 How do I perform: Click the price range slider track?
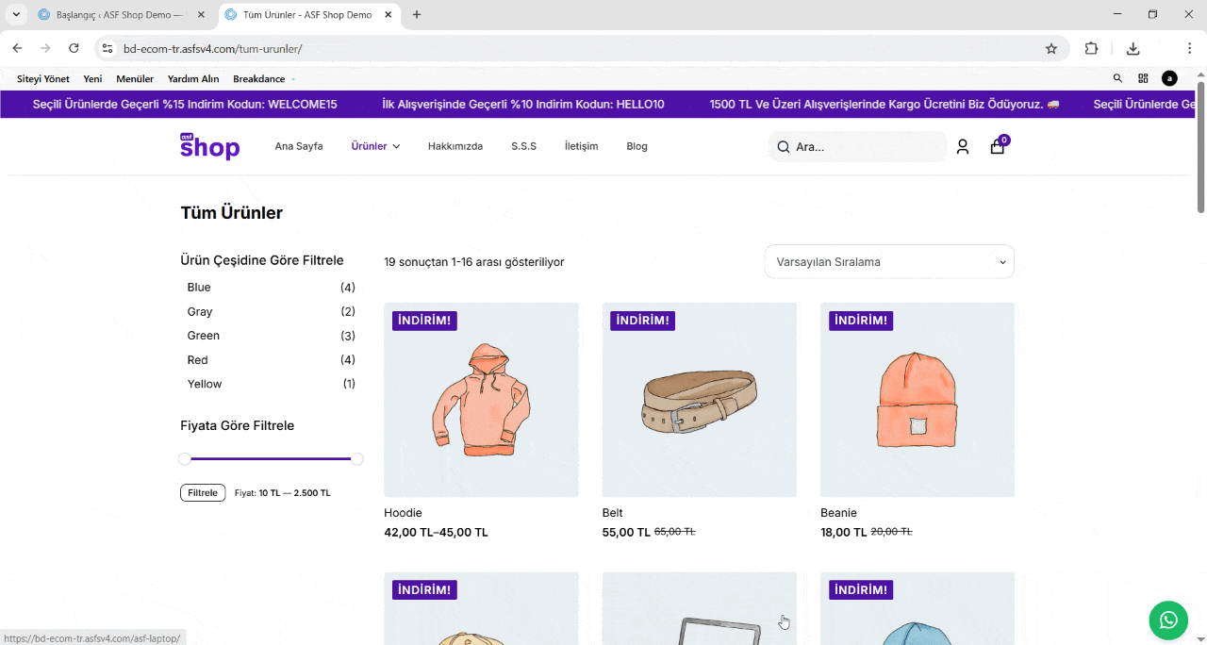(271, 459)
